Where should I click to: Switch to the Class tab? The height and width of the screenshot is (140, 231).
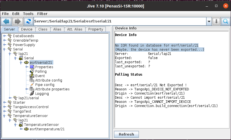[x=43, y=29]
